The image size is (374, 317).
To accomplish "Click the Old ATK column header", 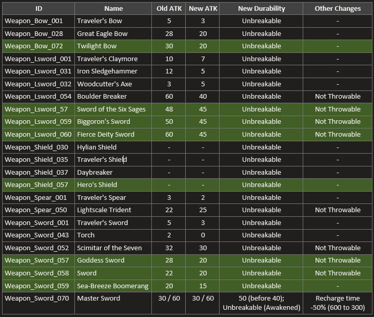I will tap(169, 8).
